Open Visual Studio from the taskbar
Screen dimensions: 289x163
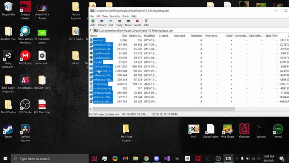coord(167,158)
